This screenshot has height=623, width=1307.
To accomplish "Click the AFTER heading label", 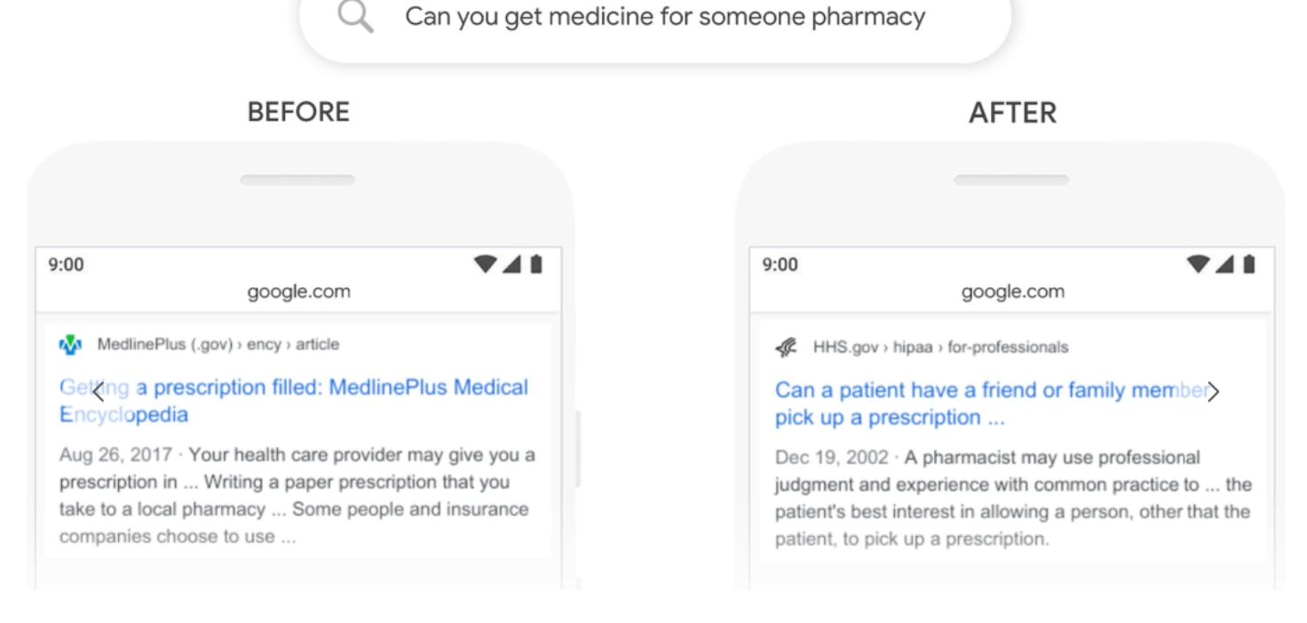I will coord(1013,113).
